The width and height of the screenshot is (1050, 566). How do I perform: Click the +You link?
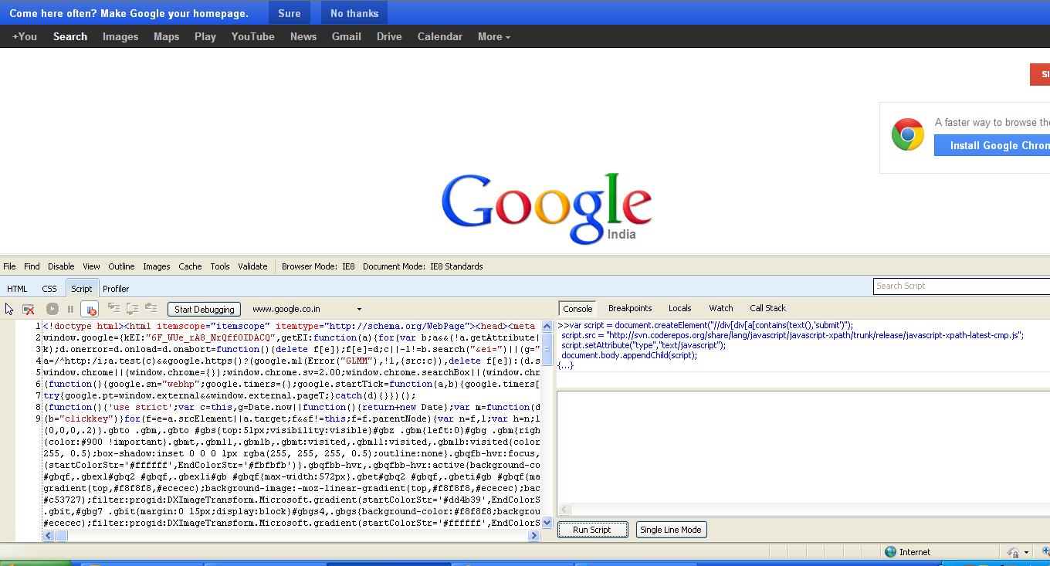point(25,36)
